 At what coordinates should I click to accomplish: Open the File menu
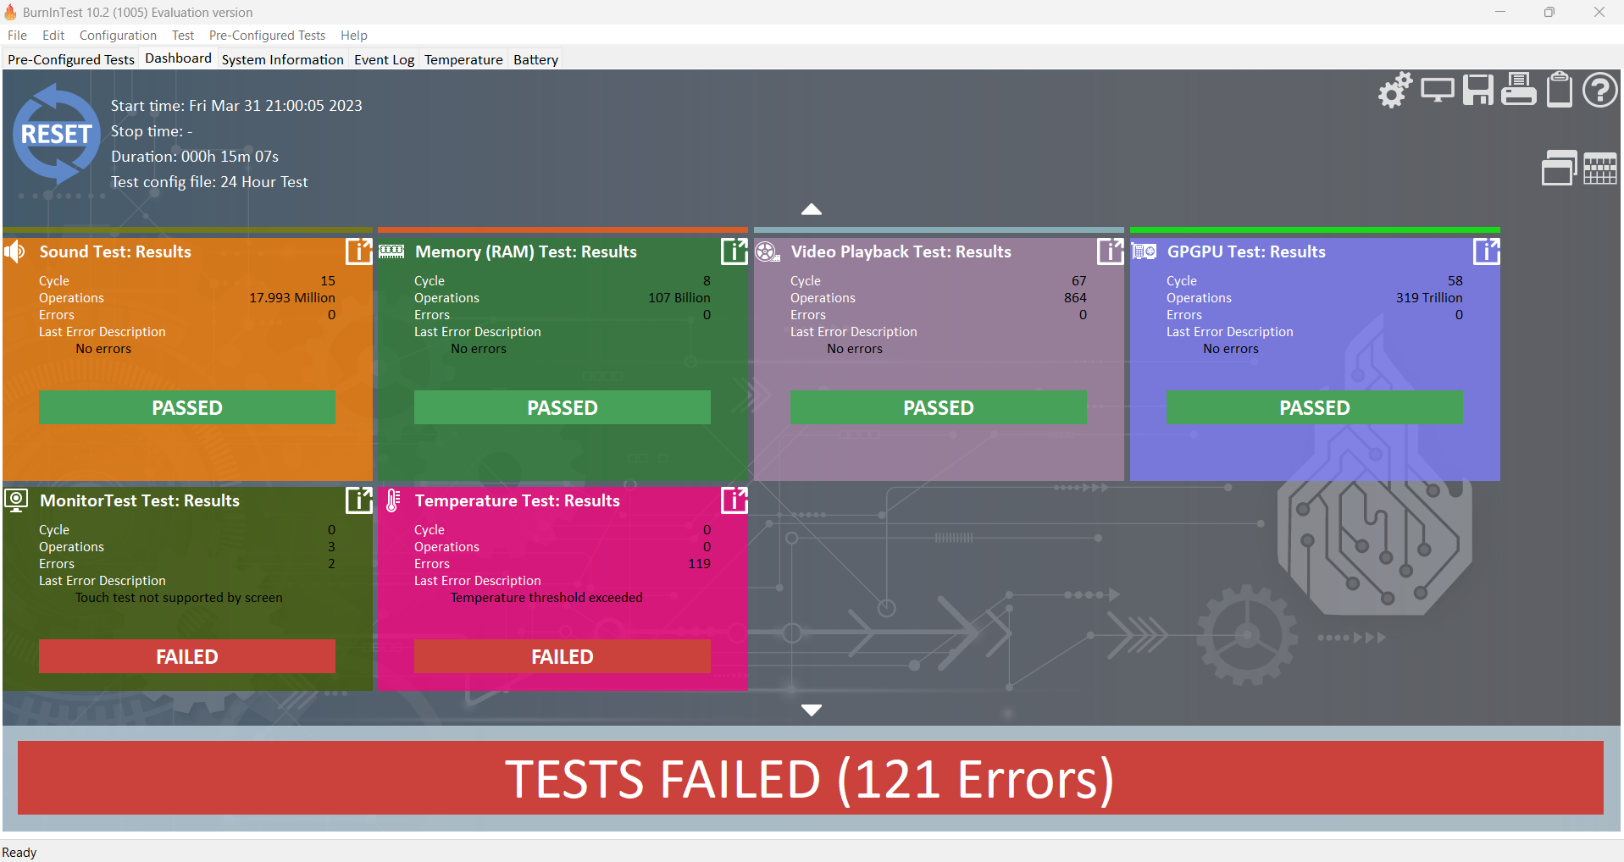point(17,36)
